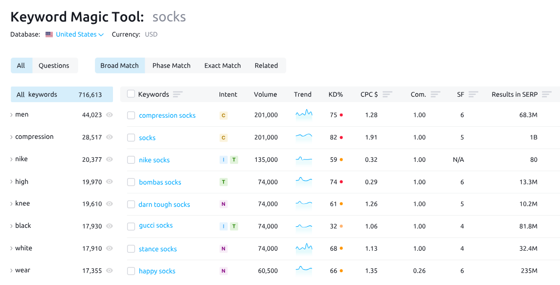Expand the knee keyword group
Viewport: 560px width, 285px height.
[12, 204]
